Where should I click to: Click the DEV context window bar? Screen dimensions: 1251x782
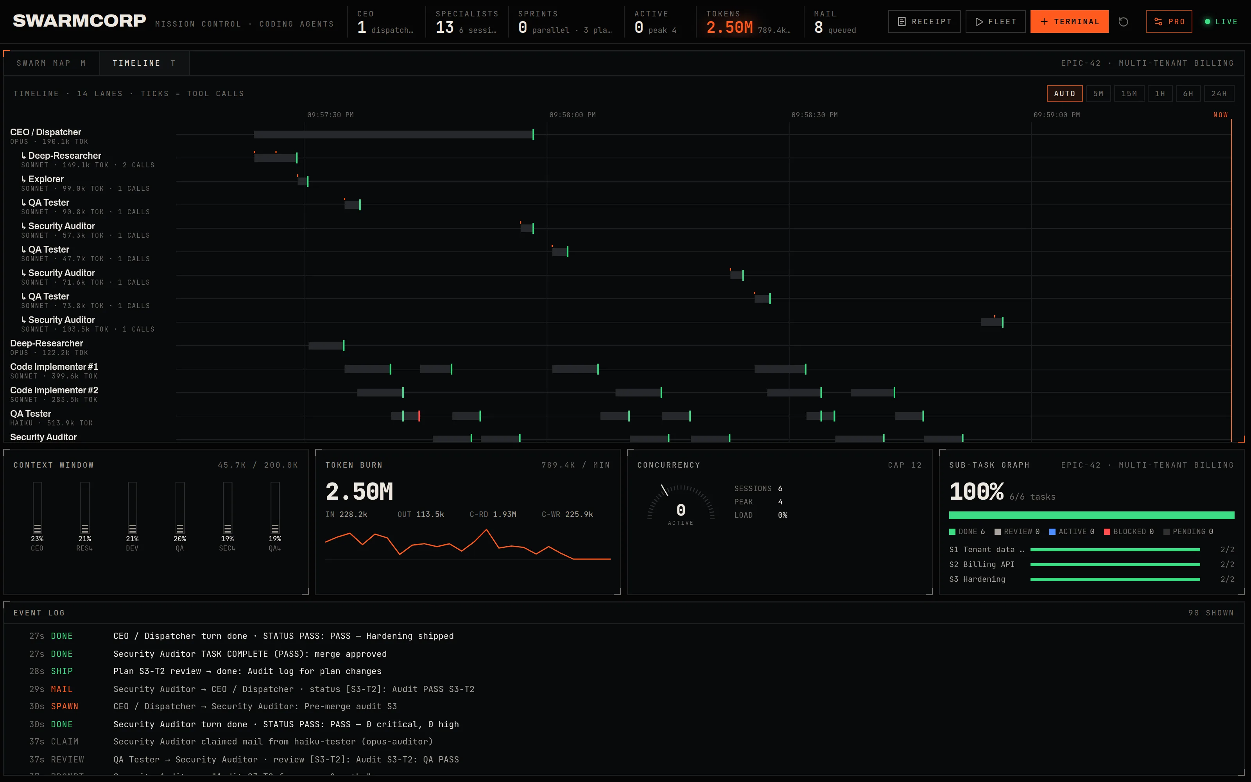tap(133, 508)
